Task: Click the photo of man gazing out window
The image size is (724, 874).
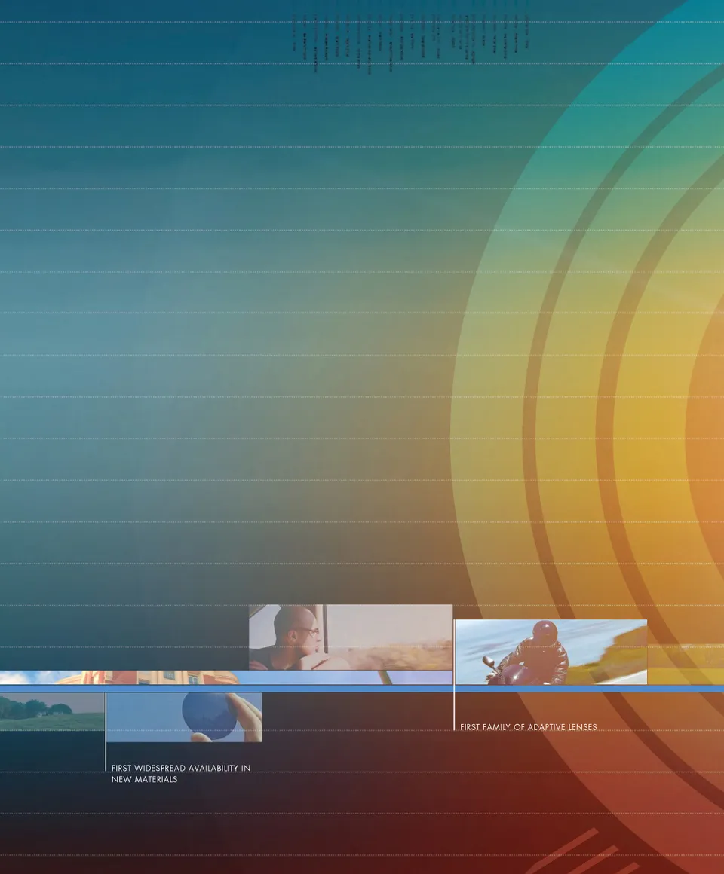Action: (351, 637)
